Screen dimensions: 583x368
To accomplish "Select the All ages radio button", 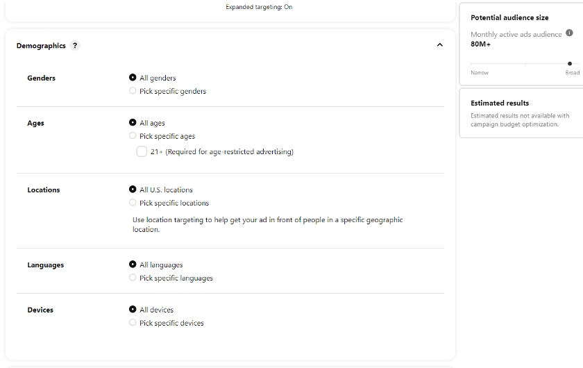I will [133, 122].
